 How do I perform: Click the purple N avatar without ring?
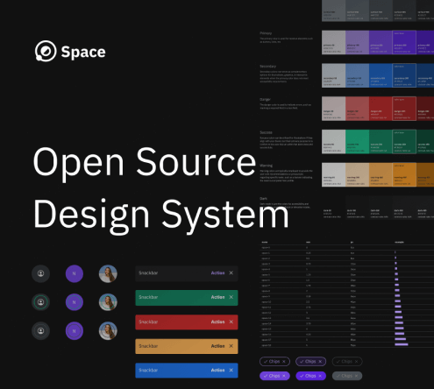click(x=75, y=273)
